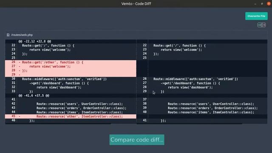This screenshot has width=272, height=153.
Task: Click the -5 deletions counter badge
Action: 263,25
